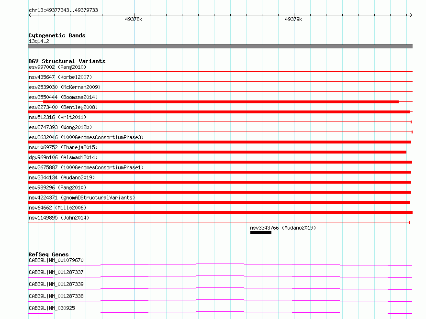Select nsv512316 (Arlt2011) variant label
The height and width of the screenshot is (319, 426).
click(x=57, y=117)
